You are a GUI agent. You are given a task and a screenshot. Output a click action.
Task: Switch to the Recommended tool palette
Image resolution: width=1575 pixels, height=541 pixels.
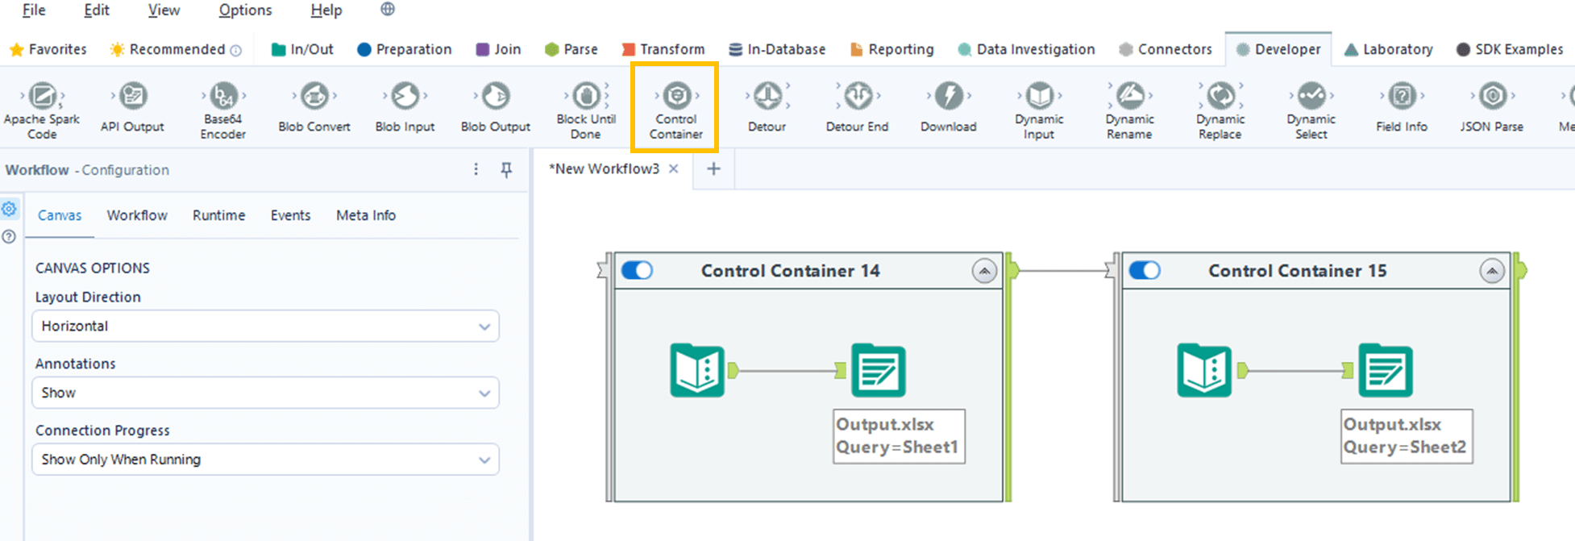tap(176, 49)
